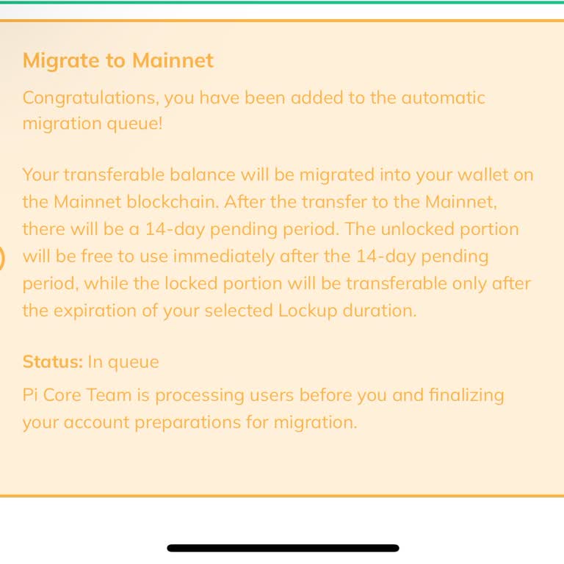
Task: Tap the iOS home indicator bar
Action: (283, 548)
